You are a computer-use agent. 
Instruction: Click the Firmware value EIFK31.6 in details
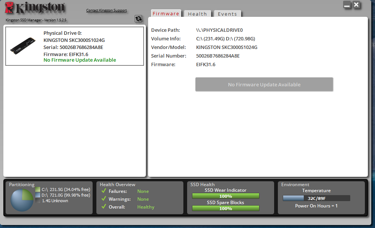[205, 64]
